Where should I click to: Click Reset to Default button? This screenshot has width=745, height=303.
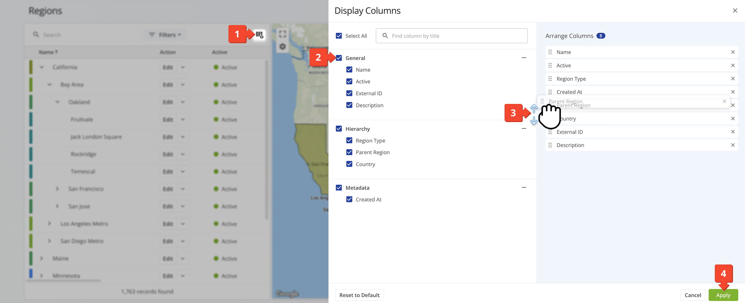point(359,295)
